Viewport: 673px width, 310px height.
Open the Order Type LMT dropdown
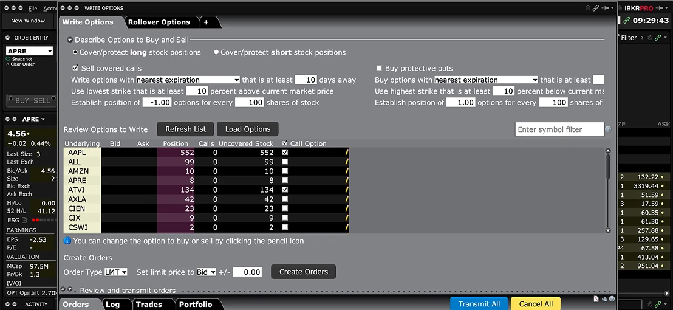click(x=116, y=272)
